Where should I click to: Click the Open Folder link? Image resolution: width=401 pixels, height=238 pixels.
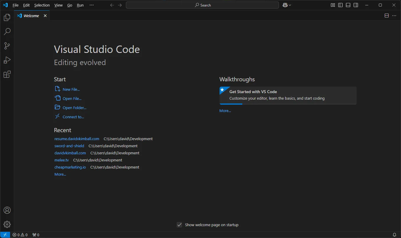pos(74,107)
